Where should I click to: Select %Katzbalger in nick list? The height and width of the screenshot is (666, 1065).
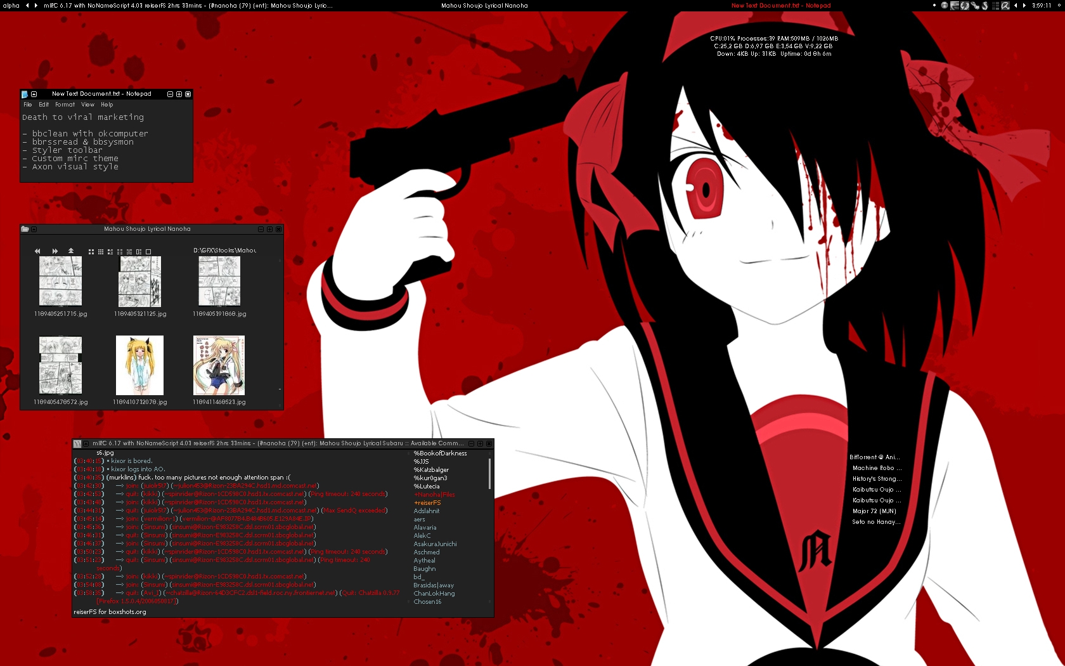coord(431,470)
